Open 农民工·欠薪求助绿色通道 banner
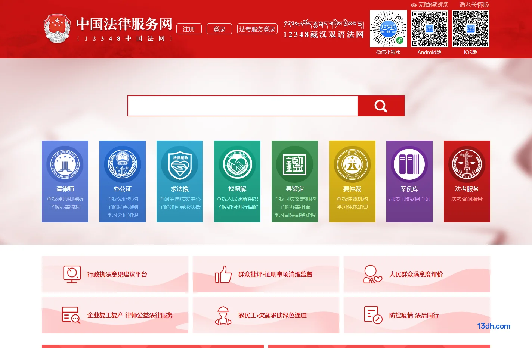The image size is (532, 348). click(x=266, y=315)
